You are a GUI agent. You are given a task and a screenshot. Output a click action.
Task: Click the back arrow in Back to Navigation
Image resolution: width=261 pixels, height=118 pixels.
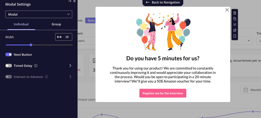pos(147,2)
